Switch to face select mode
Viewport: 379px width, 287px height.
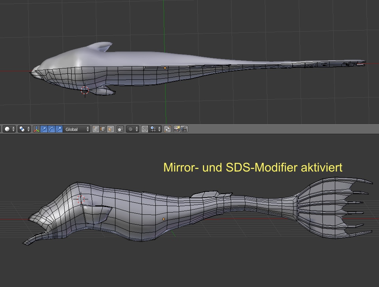[110, 129]
